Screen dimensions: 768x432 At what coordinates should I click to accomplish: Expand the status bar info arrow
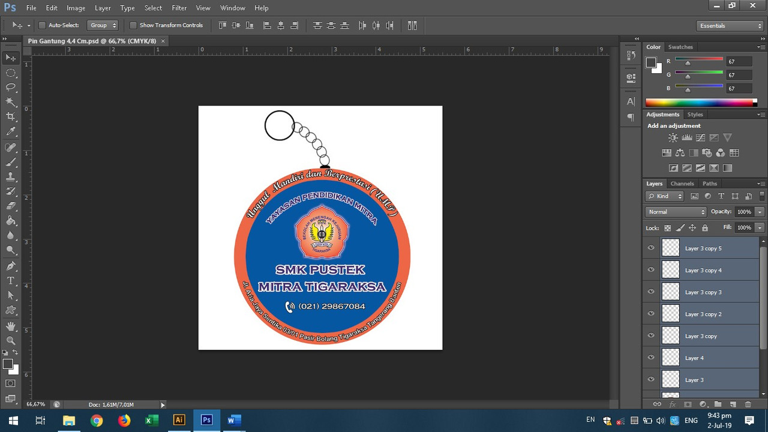162,405
